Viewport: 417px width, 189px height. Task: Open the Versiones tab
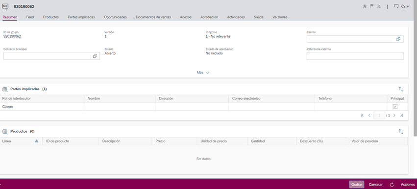[280, 17]
